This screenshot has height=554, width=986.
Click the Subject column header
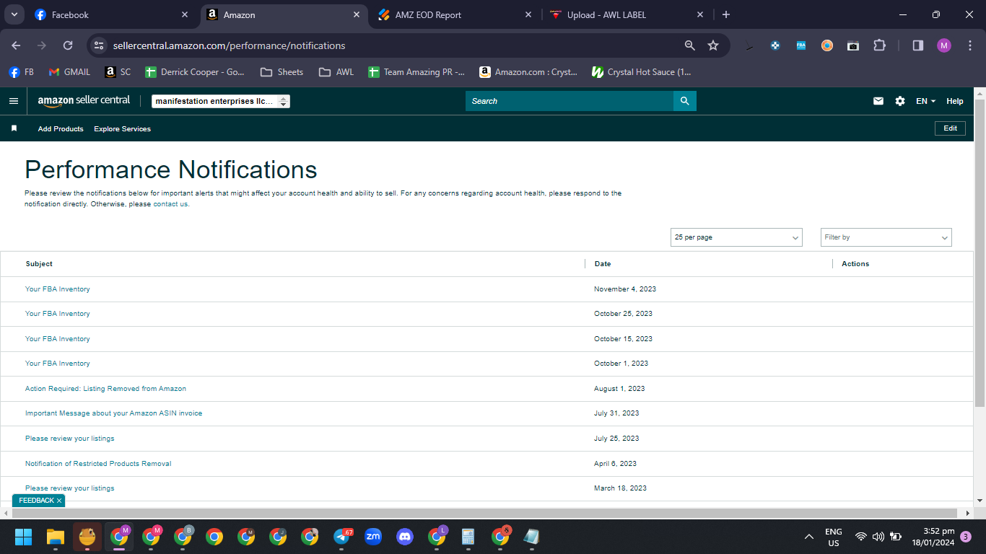point(39,264)
